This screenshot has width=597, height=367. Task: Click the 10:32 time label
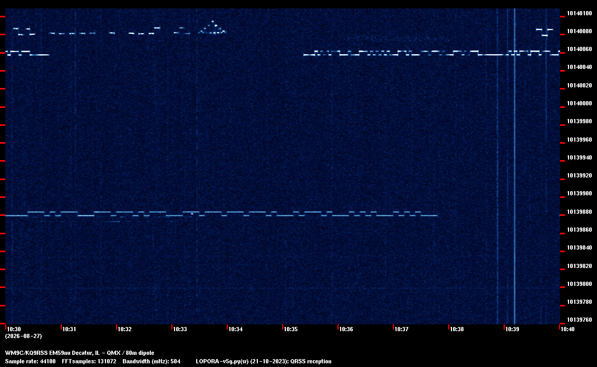[x=124, y=329]
